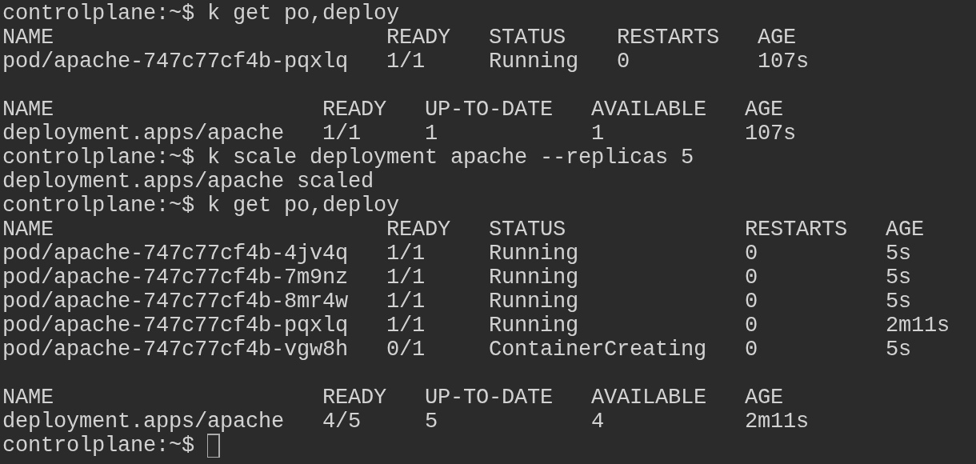Click the 2m11s age of the pqxlq pod
Screen dimensions: 976x464
point(917,326)
